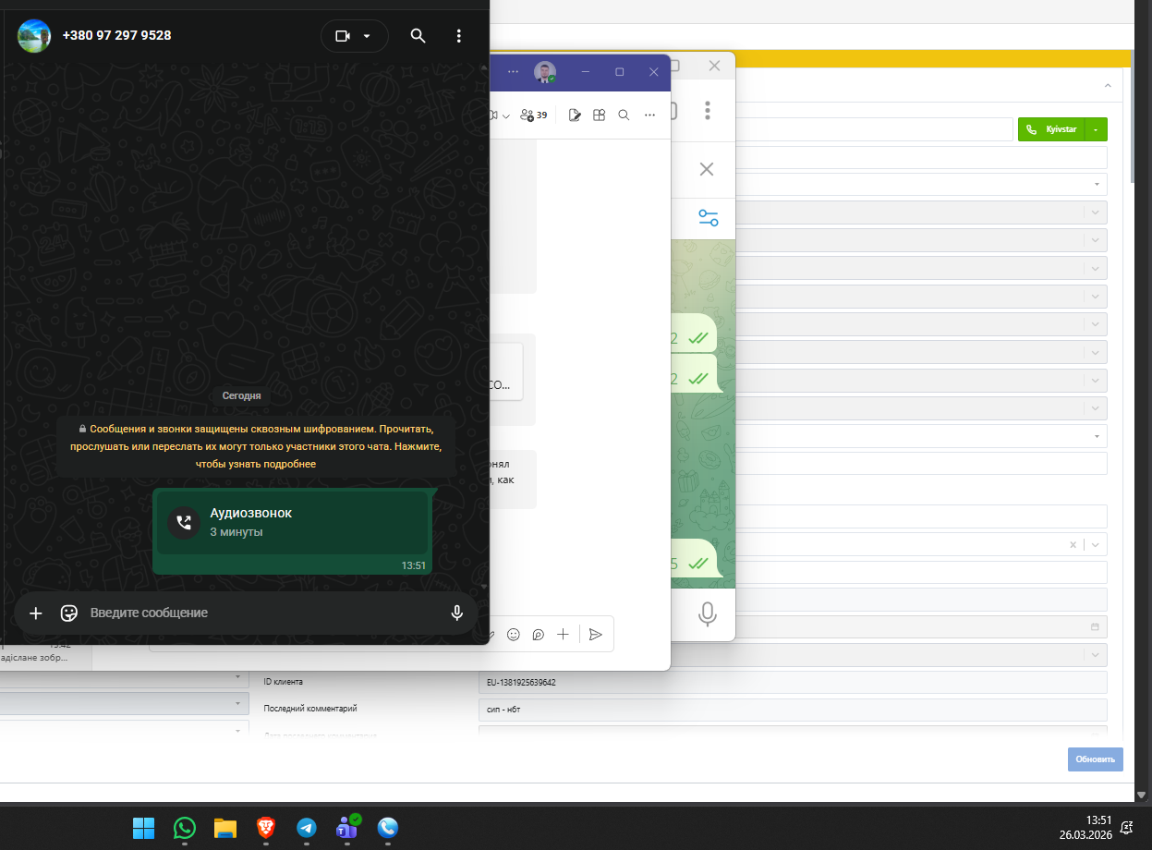Search in the Teams chat

[x=624, y=115]
